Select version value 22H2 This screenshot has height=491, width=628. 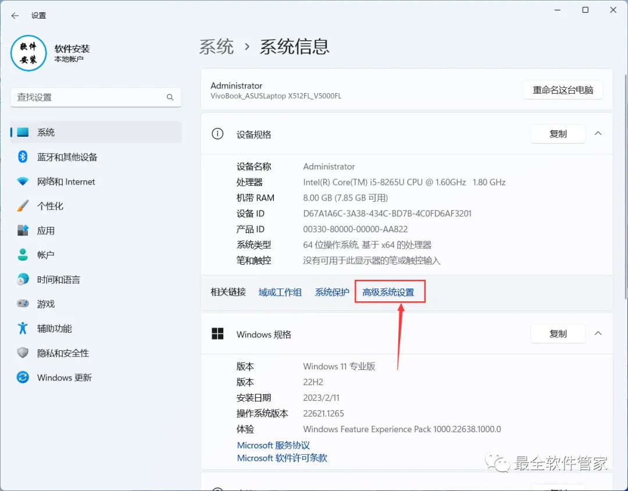coord(313,382)
